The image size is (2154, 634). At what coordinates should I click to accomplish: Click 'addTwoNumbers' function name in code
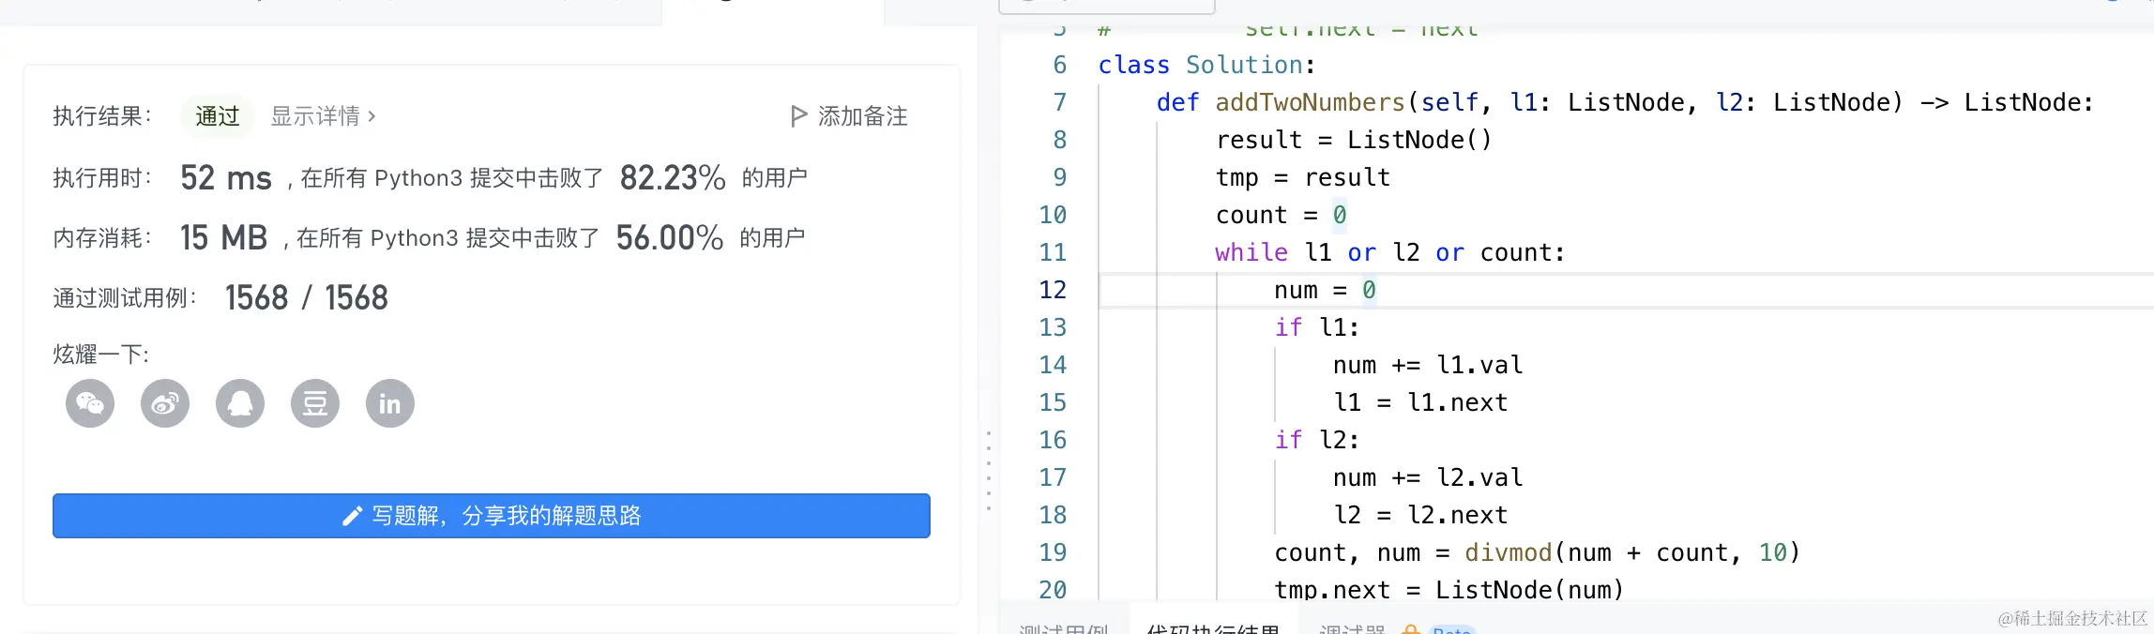(x=1310, y=102)
